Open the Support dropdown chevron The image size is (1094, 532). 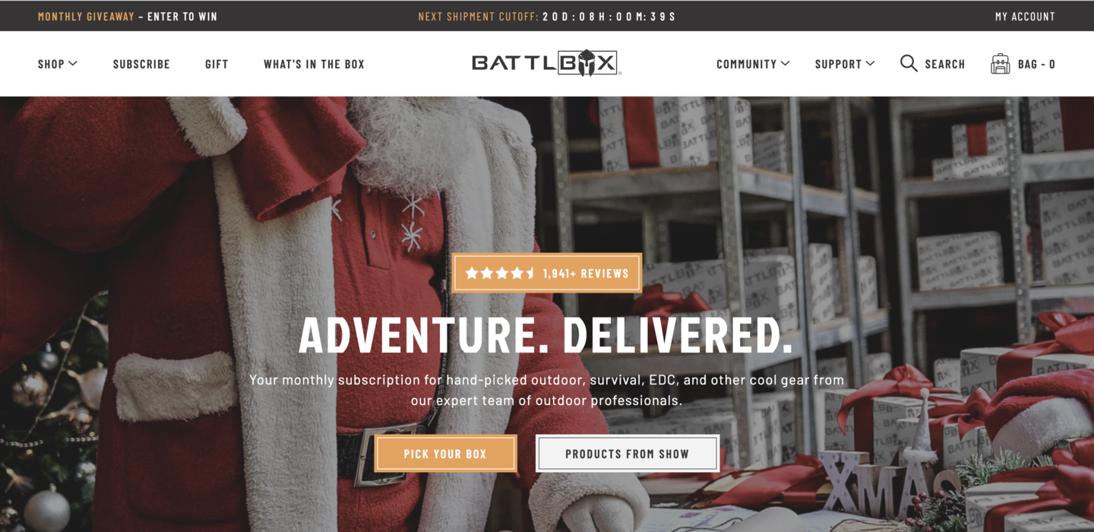pyautogui.click(x=870, y=64)
